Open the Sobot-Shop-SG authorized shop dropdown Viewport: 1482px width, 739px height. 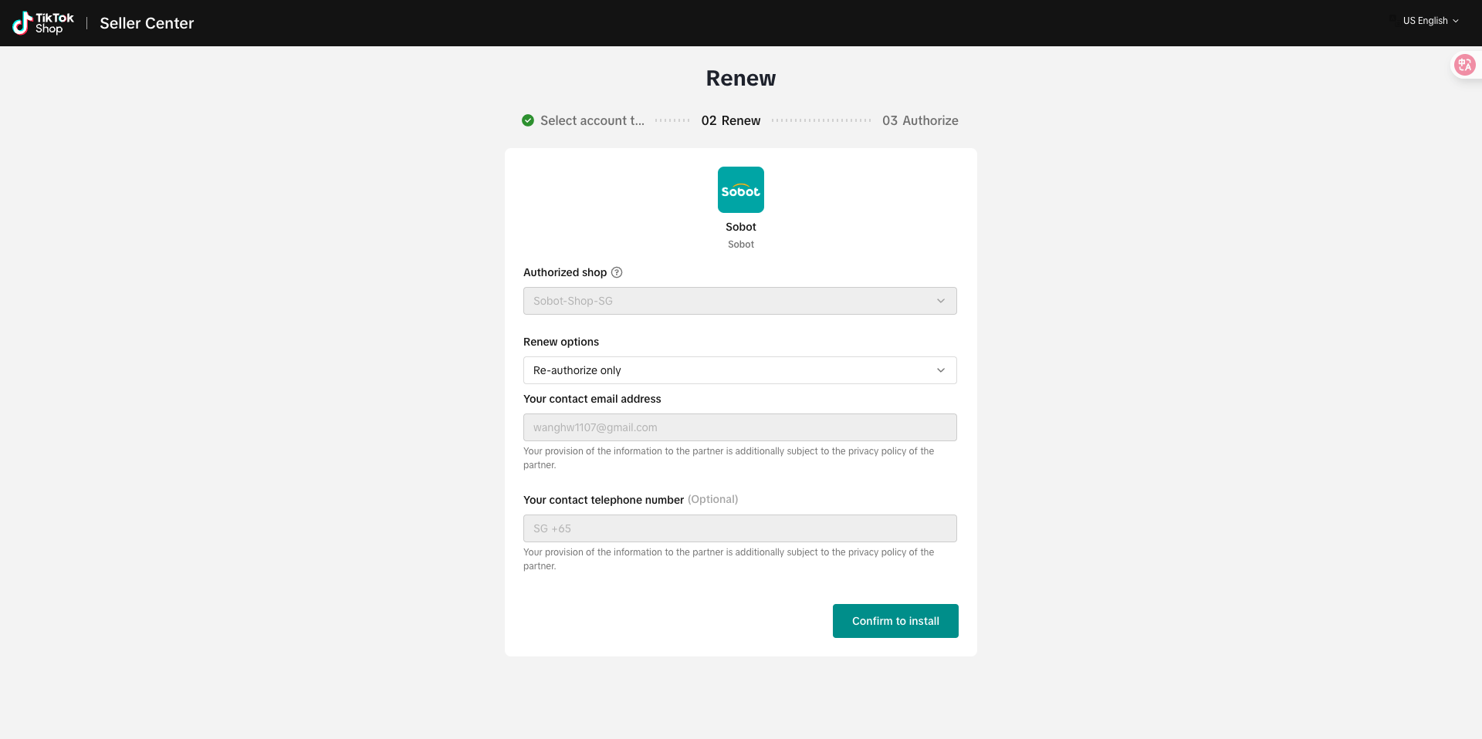tap(739, 301)
